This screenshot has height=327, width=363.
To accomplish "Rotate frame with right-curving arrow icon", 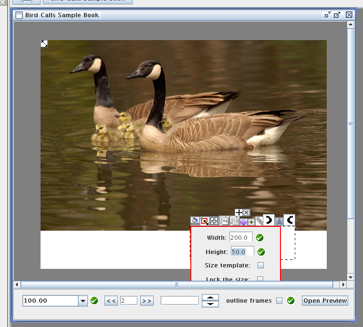I will pos(269,220).
